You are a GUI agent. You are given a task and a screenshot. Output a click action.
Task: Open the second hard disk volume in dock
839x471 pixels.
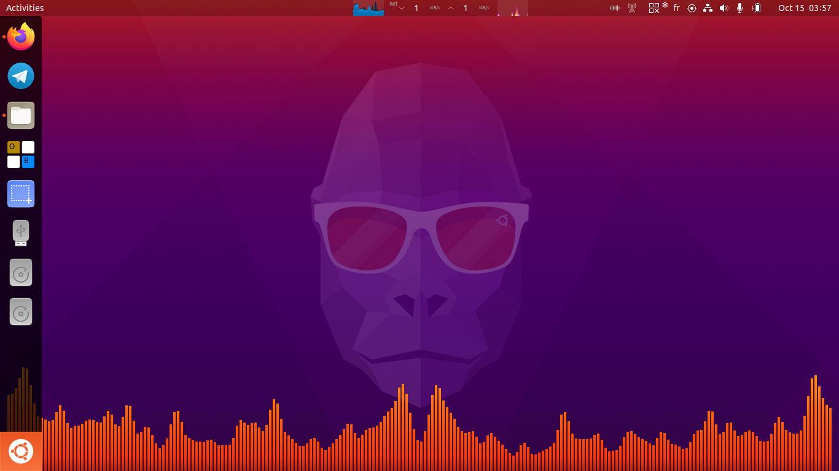tap(21, 312)
